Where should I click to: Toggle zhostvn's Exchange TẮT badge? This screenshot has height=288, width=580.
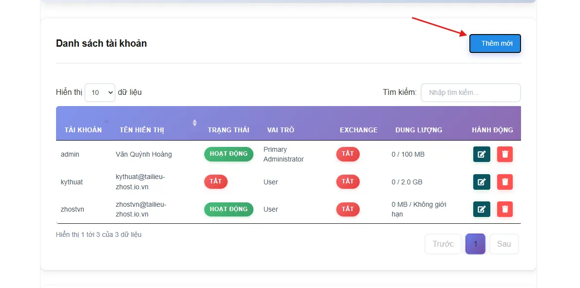(x=348, y=209)
